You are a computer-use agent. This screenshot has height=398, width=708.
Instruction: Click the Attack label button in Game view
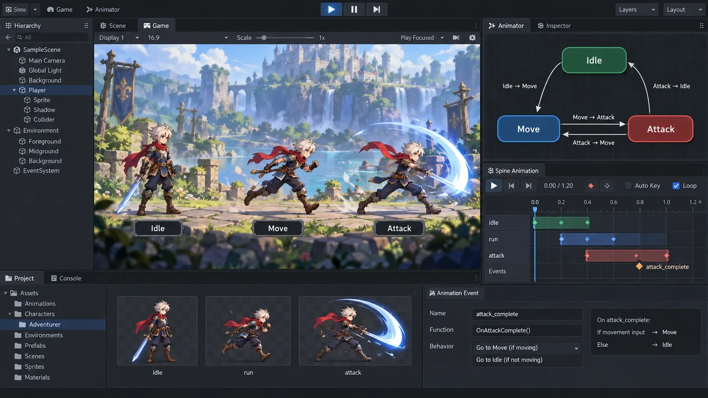399,228
